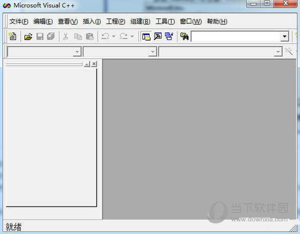The image size is (300, 234).
Task: Open the Find combo box dropdown arrow
Action: pyautogui.click(x=285, y=36)
